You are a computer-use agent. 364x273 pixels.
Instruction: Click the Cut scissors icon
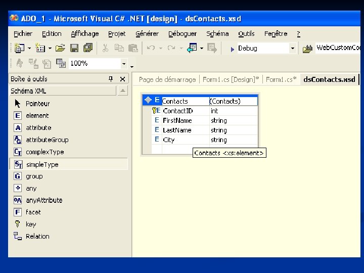pyautogui.click(x=105, y=48)
